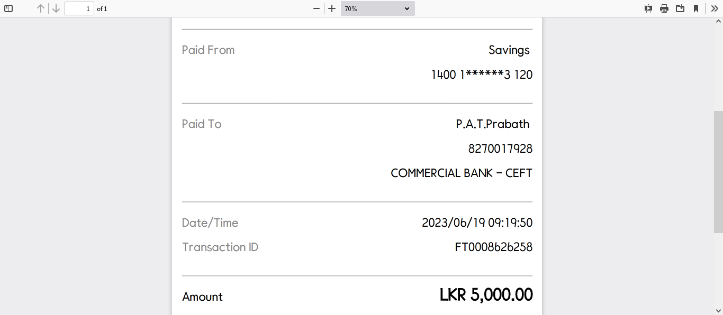This screenshot has width=723, height=315.
Task: Click the 2023/06/19 09:19:50 date value
Action: [477, 223]
